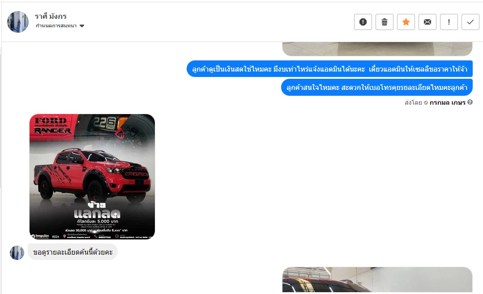Click the help question mark icon after กรกมล เกษร
483x294 pixels.
pyautogui.click(x=470, y=102)
